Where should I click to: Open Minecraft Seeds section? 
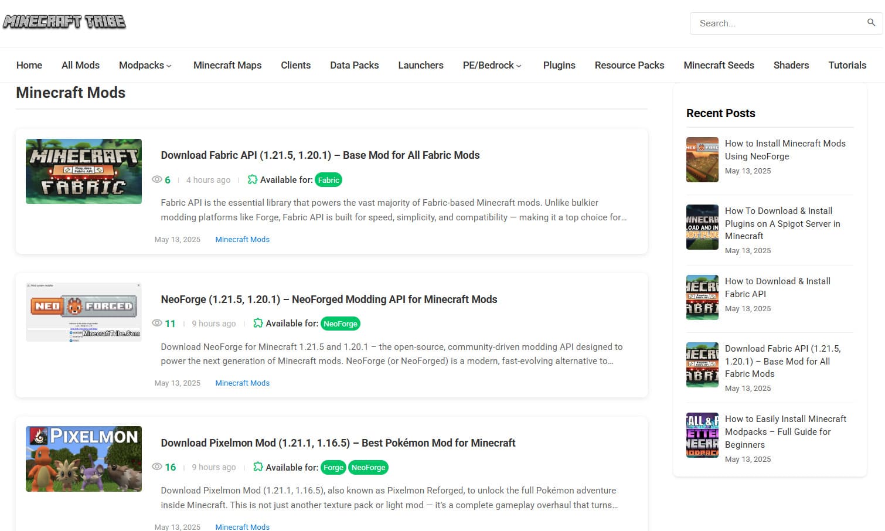click(719, 65)
